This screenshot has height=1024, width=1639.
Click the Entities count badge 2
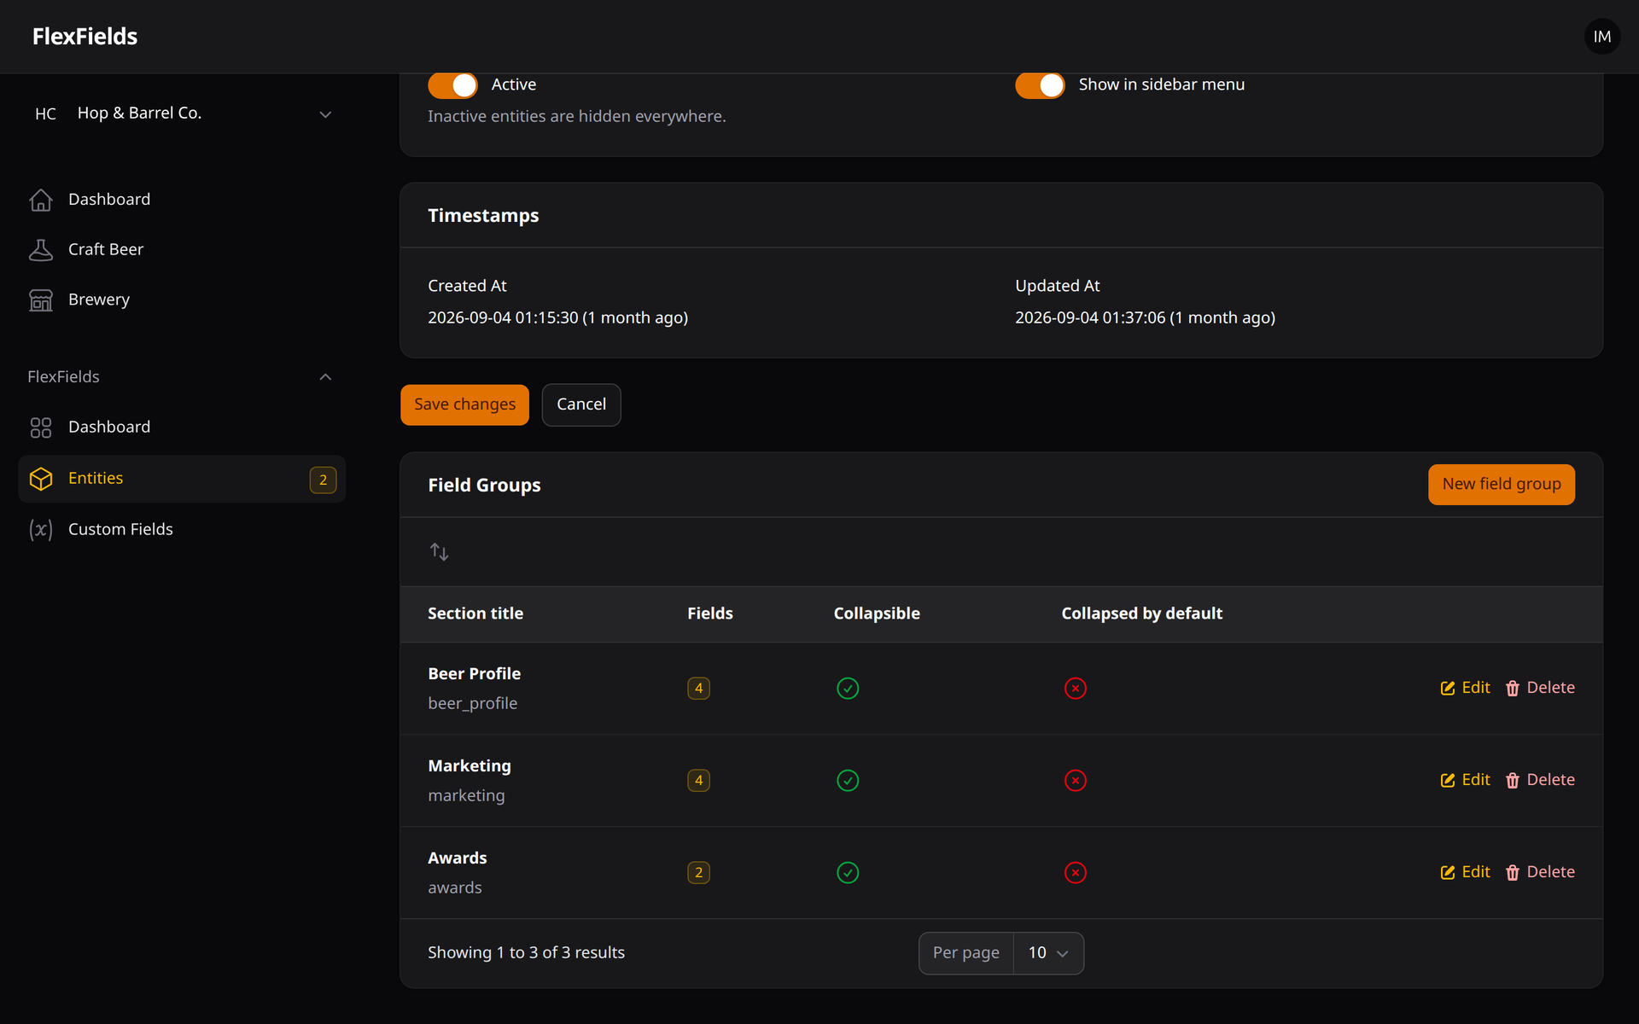(323, 480)
